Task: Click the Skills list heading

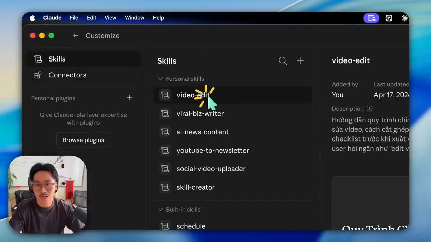Action: [167, 61]
